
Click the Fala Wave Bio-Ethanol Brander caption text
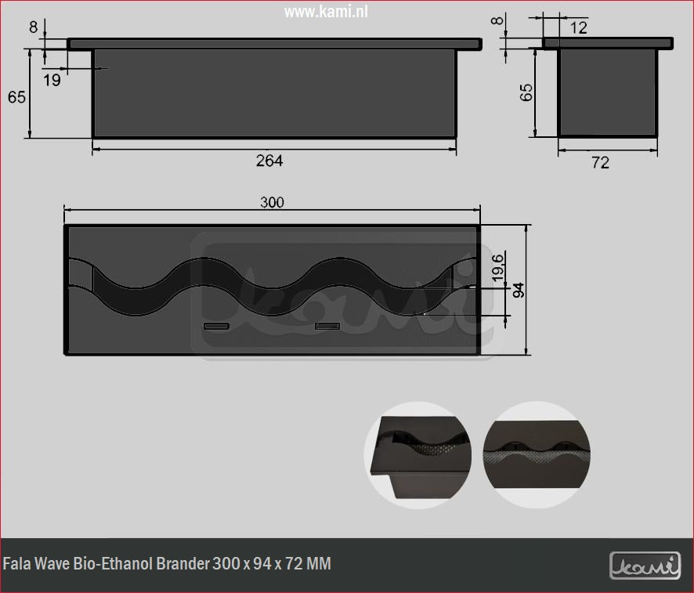coord(168,564)
